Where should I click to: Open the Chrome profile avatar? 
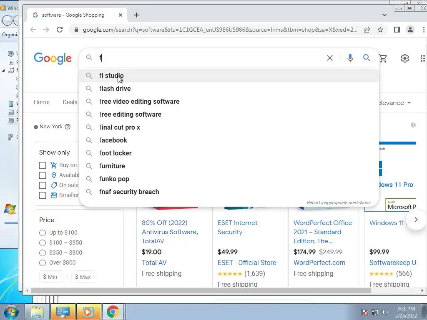410,30
